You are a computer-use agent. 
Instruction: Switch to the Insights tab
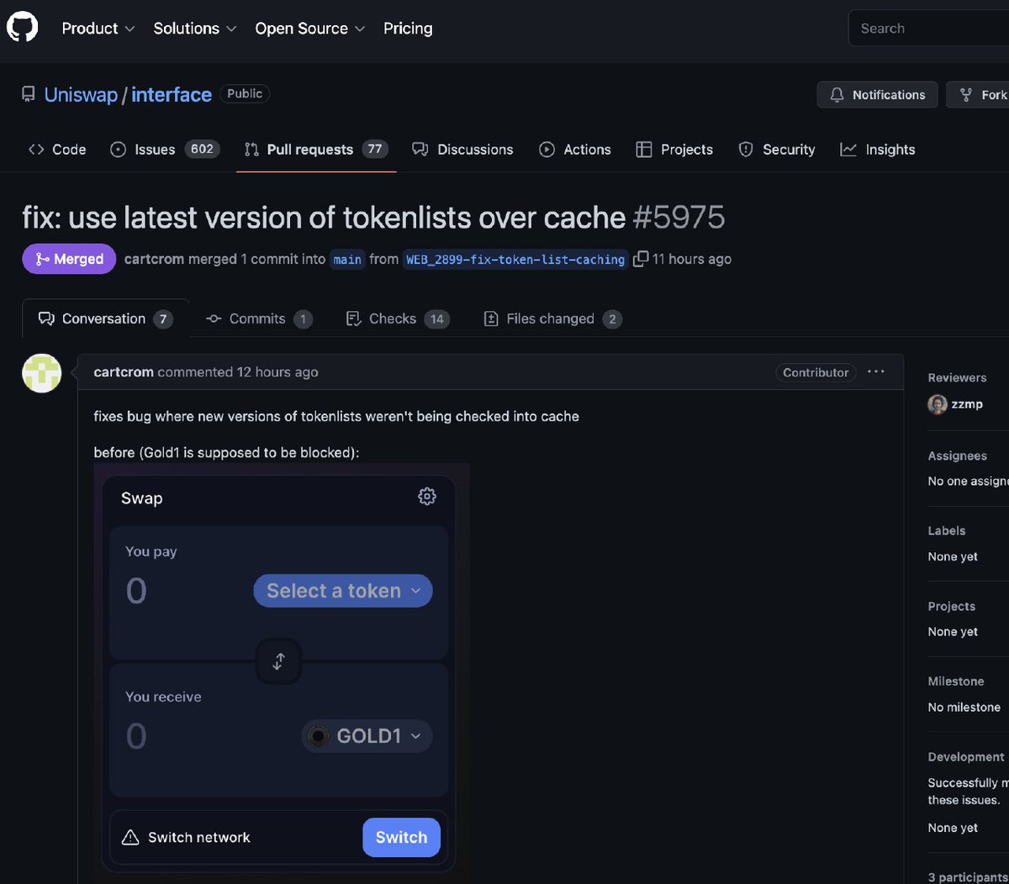pyautogui.click(x=878, y=150)
